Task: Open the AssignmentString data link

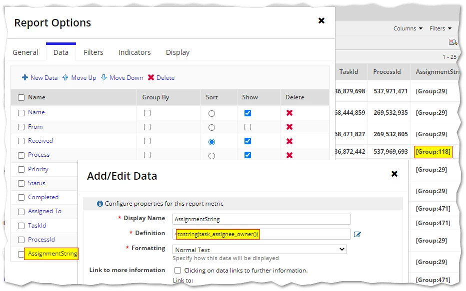Action: (x=52, y=254)
